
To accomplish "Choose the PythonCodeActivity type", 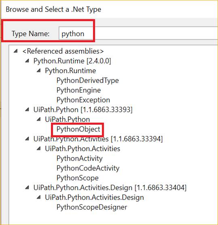I will click(88, 168).
